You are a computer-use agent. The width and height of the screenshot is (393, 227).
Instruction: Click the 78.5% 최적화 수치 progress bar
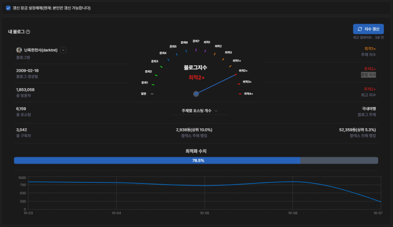(x=196, y=160)
